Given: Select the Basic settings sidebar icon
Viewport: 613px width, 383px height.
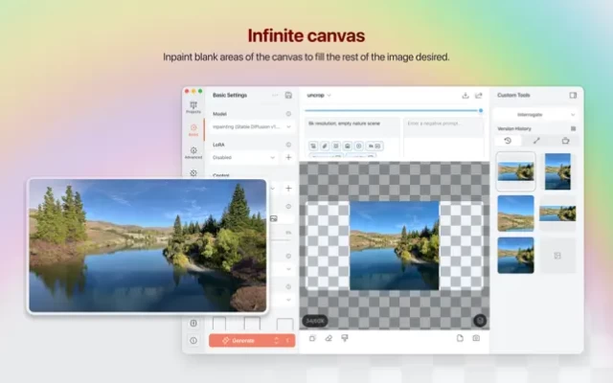Looking at the screenshot, I should coord(193,129).
